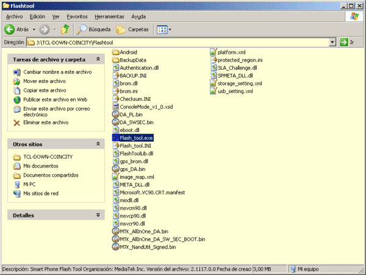366x275 pixels.
Task: Collapse Tareas de archivo y carpeta panel
Action: click(x=98, y=59)
